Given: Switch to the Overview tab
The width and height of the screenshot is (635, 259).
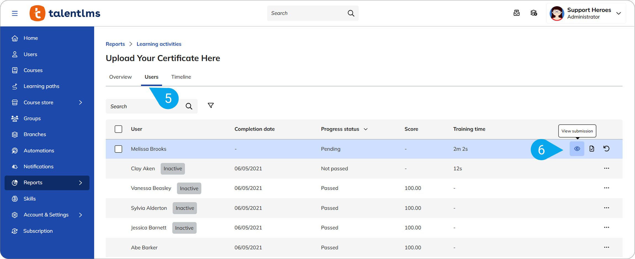Looking at the screenshot, I should click(120, 77).
